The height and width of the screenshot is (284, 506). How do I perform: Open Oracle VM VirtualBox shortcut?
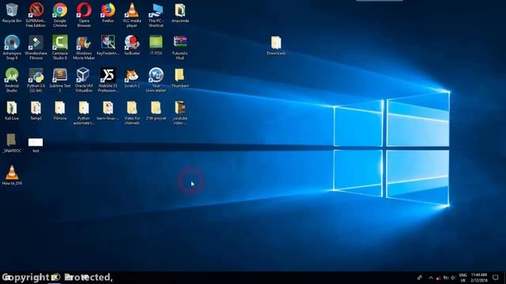coord(84,80)
